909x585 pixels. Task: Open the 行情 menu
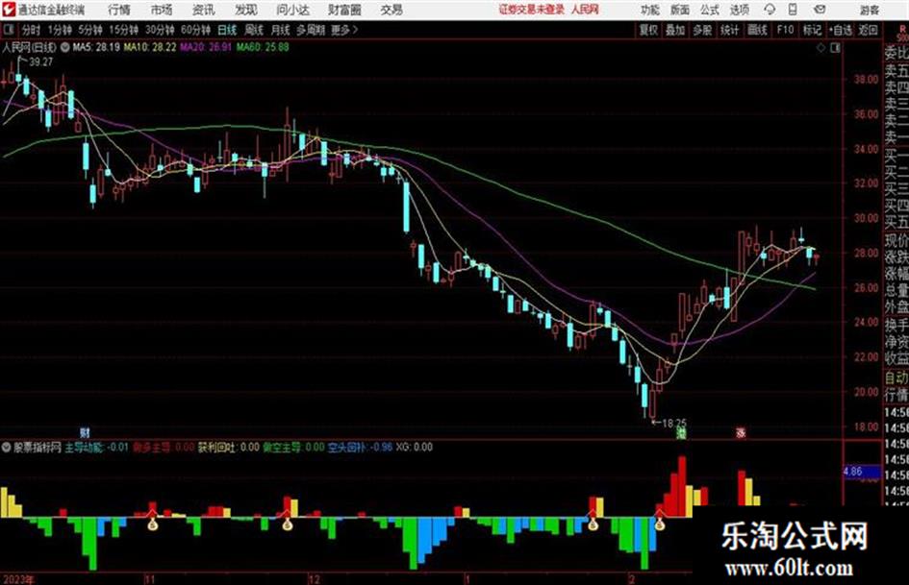(x=119, y=10)
